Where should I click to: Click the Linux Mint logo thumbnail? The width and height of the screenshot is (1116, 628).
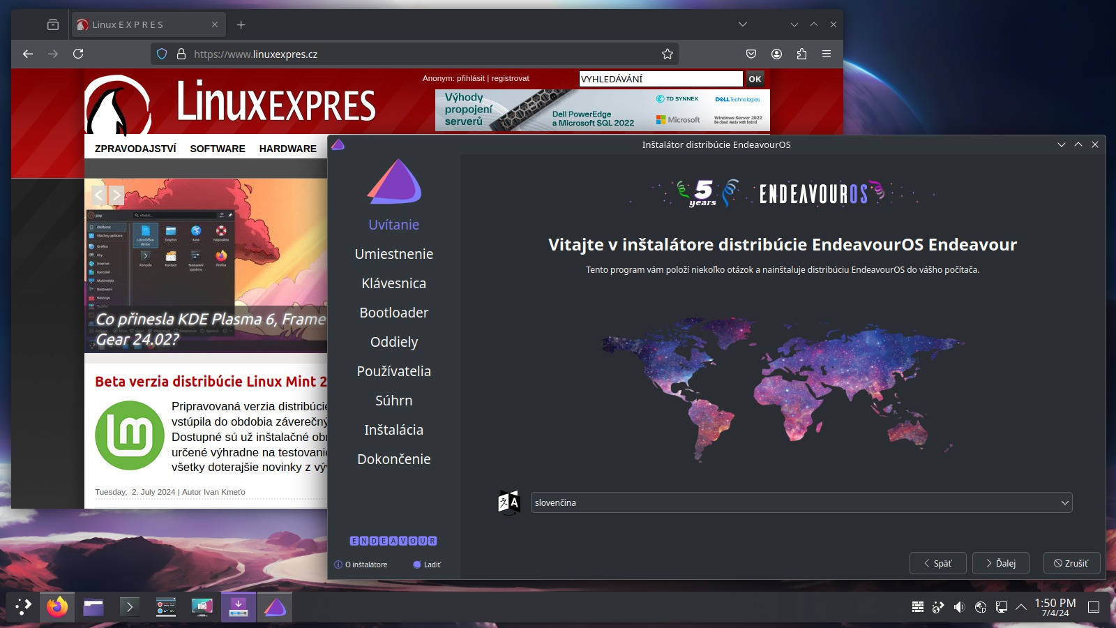click(130, 435)
